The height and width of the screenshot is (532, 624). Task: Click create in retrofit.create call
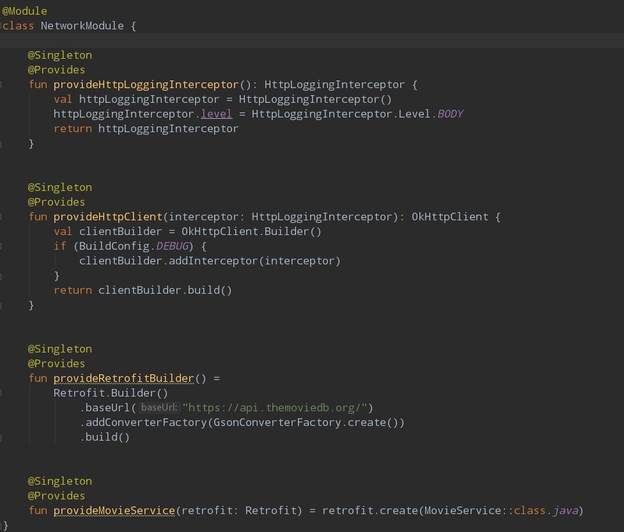pyautogui.click(x=398, y=510)
